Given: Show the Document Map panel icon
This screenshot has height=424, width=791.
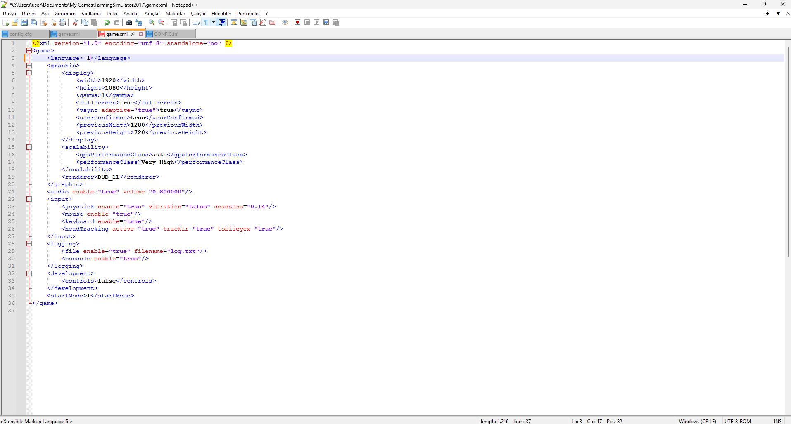Looking at the screenshot, I should coord(244,22).
